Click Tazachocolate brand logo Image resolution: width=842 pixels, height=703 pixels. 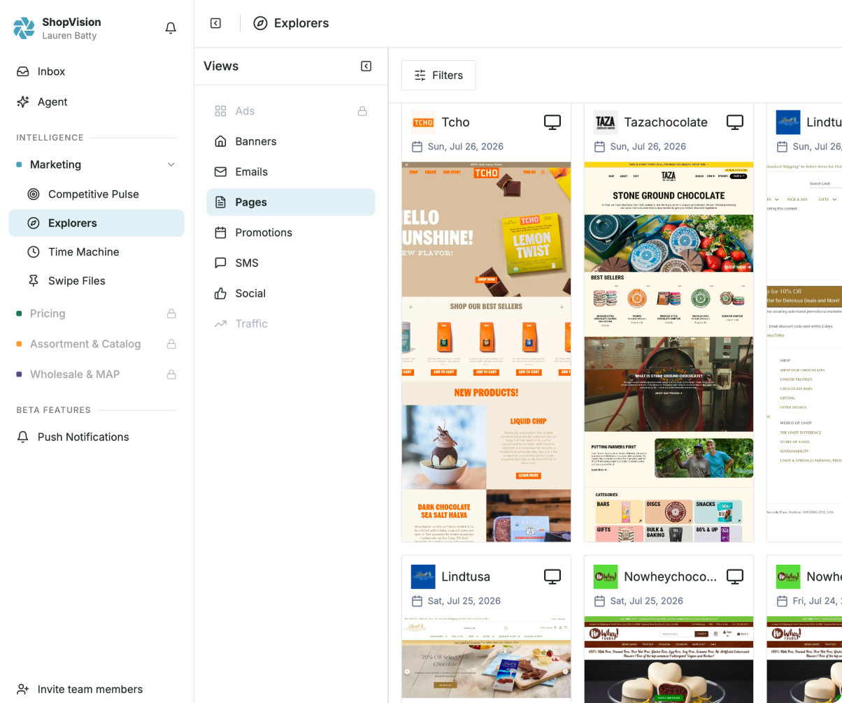pos(606,122)
